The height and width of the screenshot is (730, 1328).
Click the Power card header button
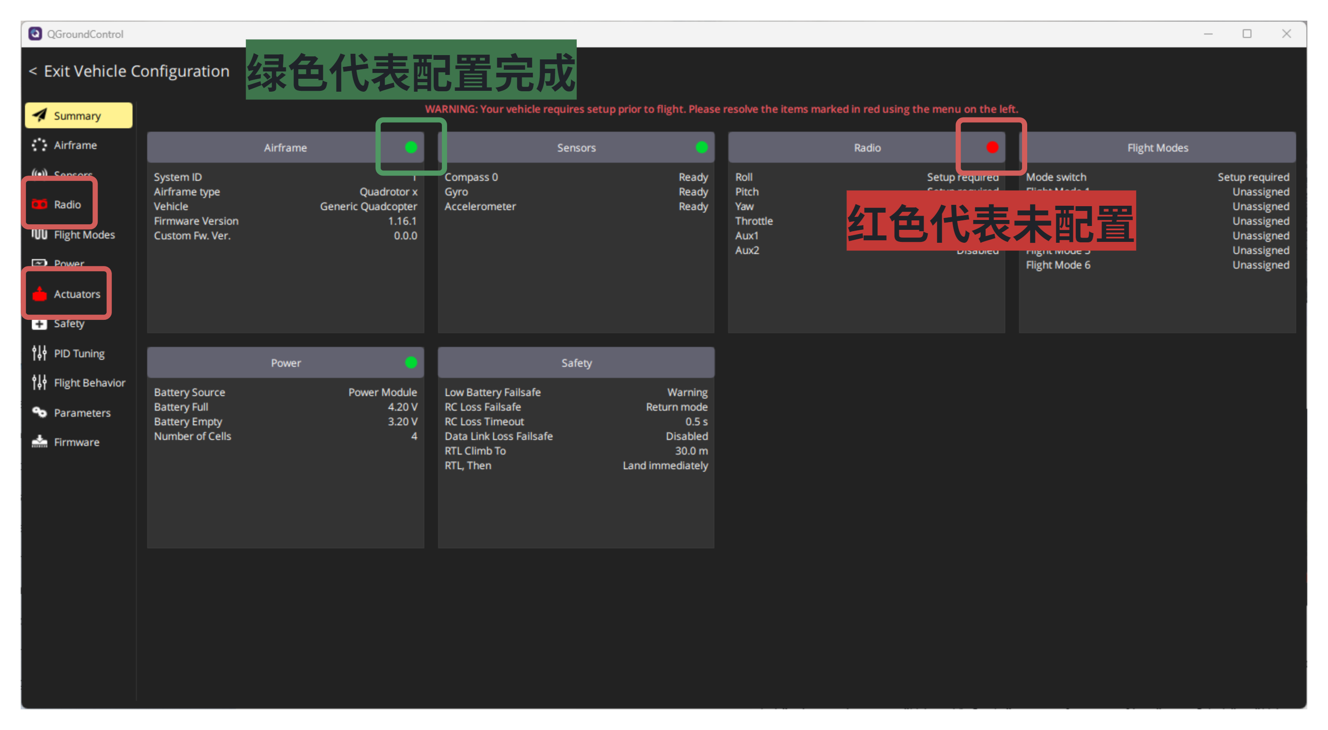pyautogui.click(x=286, y=362)
